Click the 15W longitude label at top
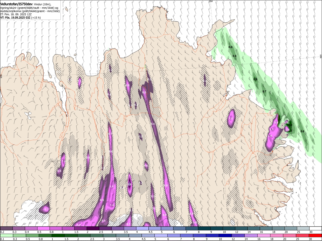Viewport: 322px width, 241px height. pyautogui.click(x=211, y=2)
